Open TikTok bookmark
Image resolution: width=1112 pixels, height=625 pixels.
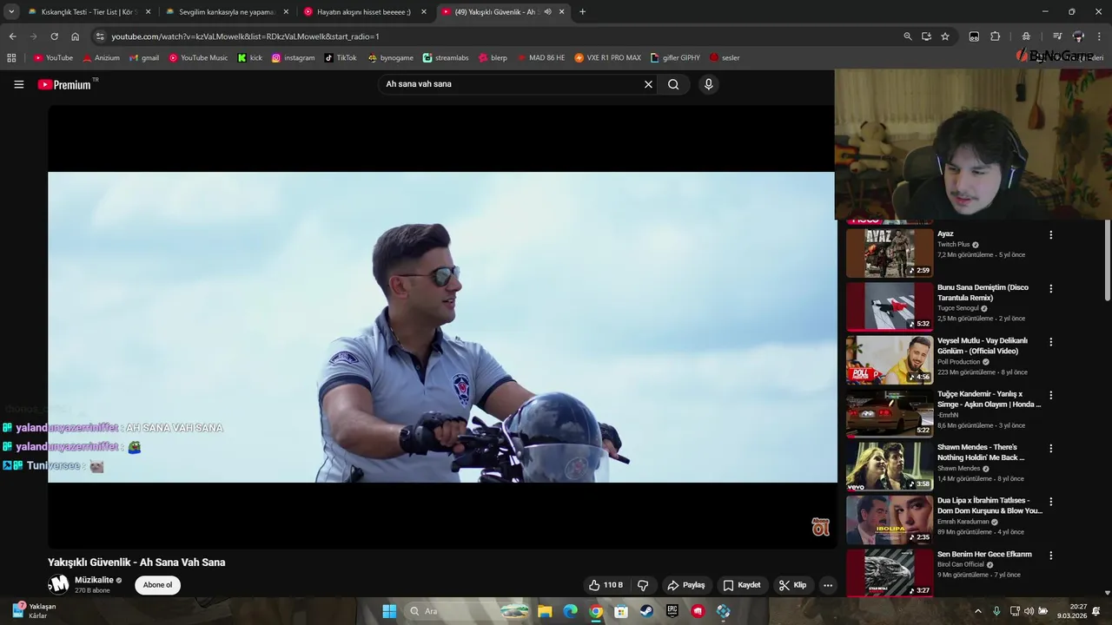(341, 58)
